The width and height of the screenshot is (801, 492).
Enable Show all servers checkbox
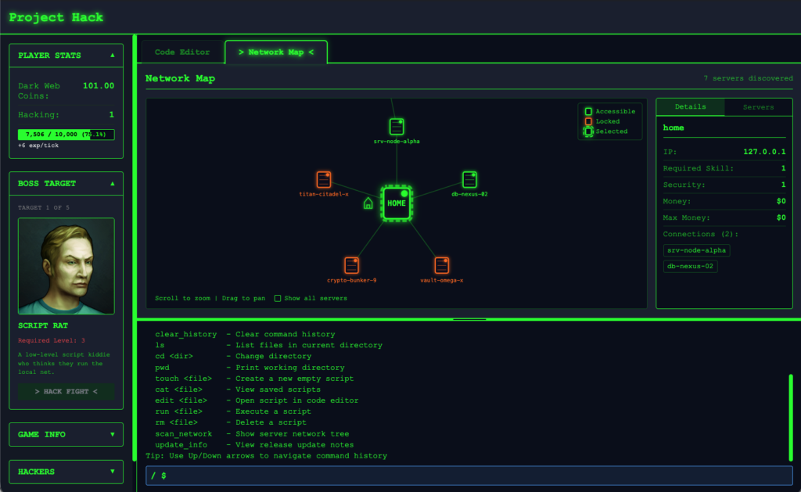[x=278, y=298]
